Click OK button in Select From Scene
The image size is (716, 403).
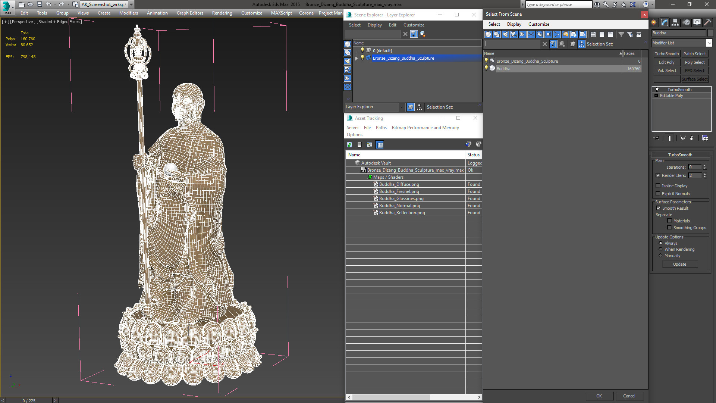(599, 396)
